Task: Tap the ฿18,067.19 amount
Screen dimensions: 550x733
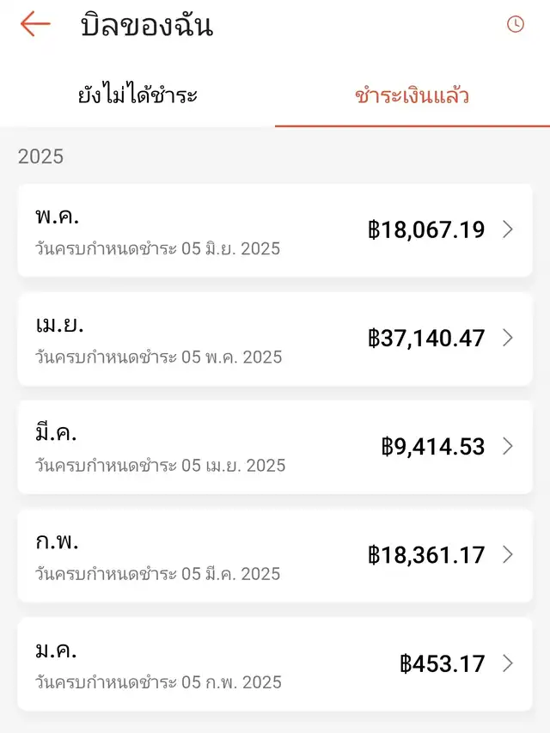Action: (426, 230)
